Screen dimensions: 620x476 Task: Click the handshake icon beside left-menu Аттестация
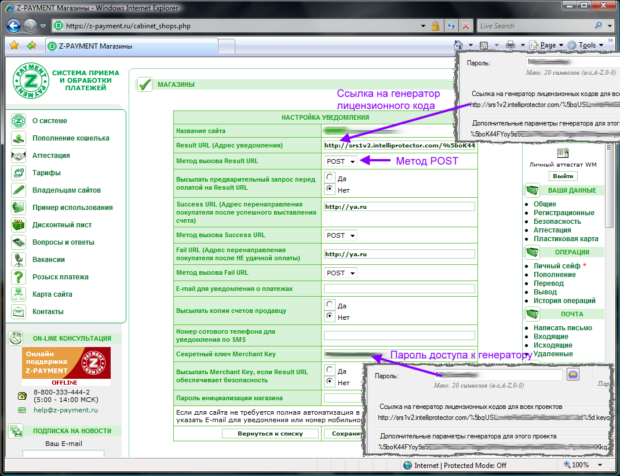tap(19, 156)
